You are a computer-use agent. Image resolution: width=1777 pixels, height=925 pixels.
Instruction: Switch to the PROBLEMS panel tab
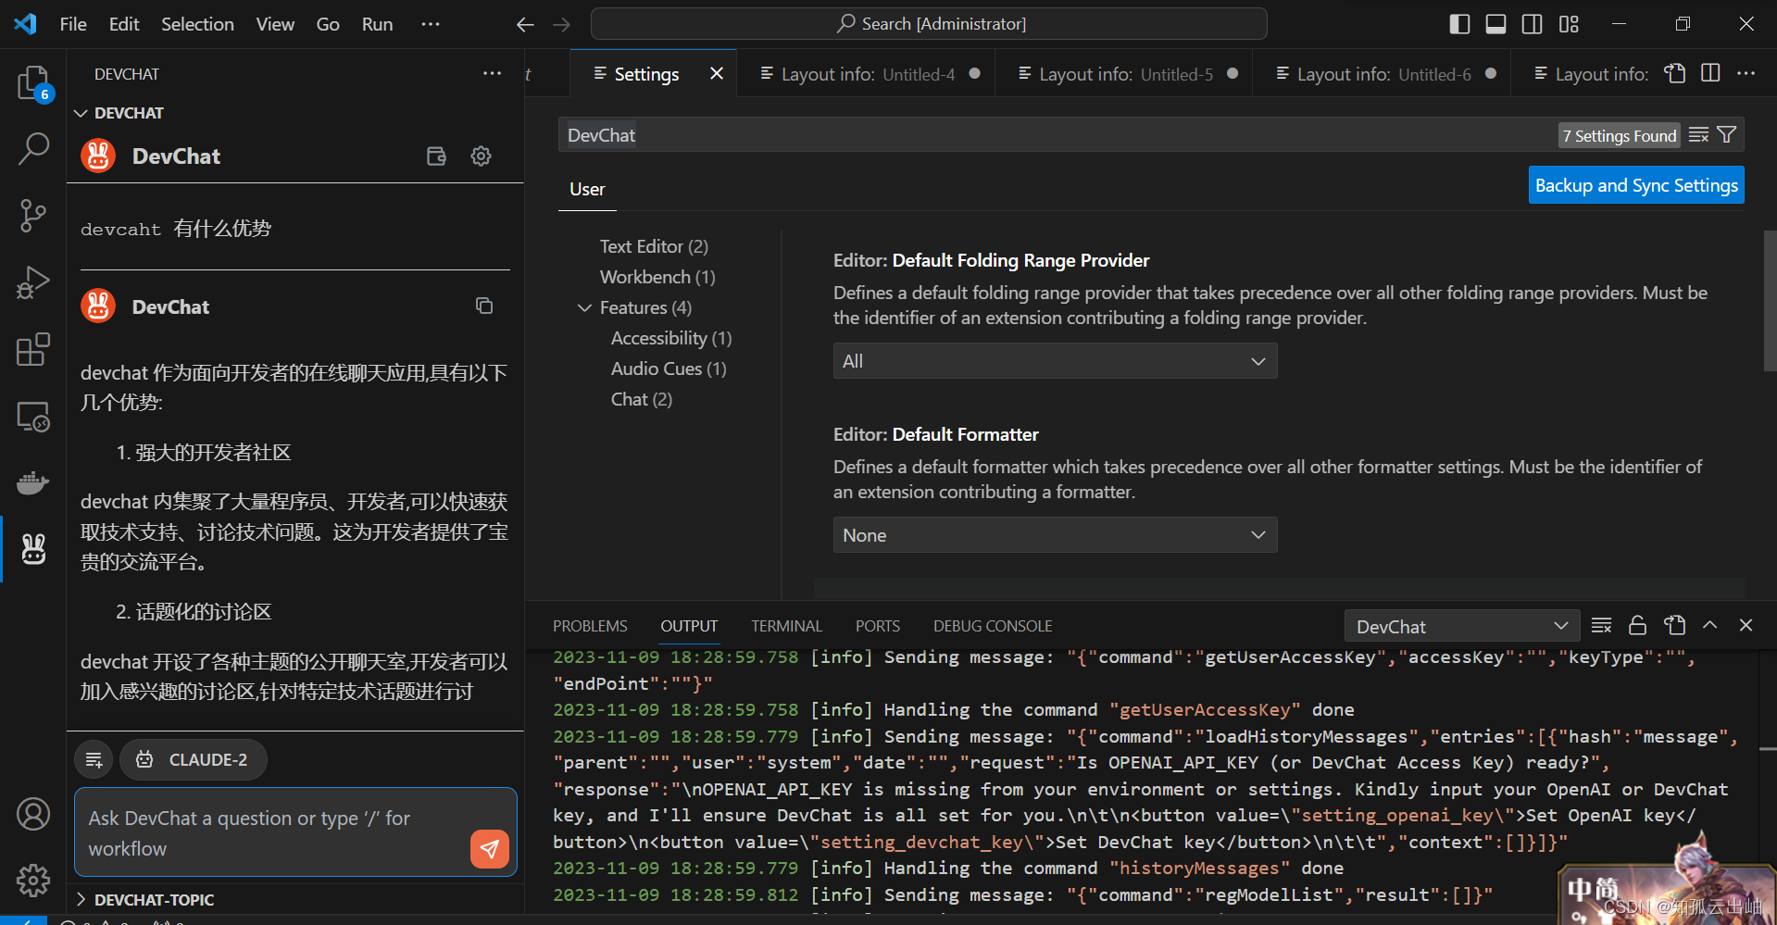pyautogui.click(x=590, y=626)
